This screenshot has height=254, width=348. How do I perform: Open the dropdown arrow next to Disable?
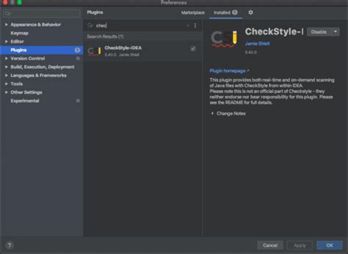[x=335, y=32]
